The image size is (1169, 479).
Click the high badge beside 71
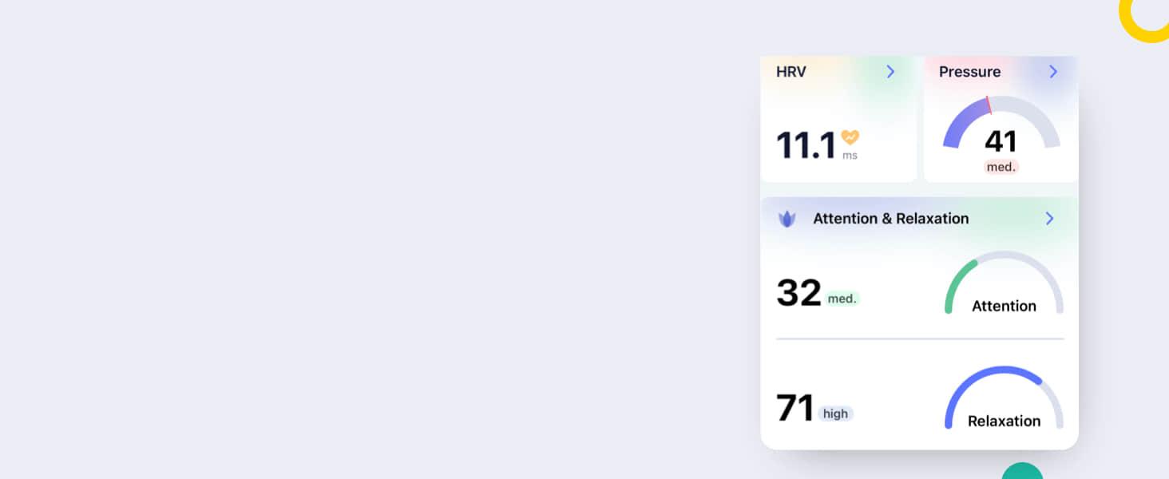[x=835, y=414]
